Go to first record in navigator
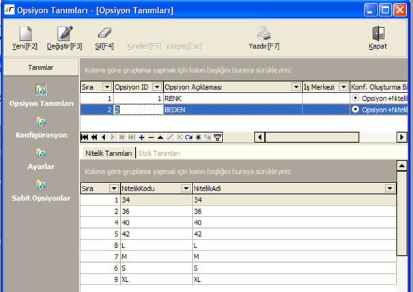The image size is (413, 292). [x=85, y=137]
